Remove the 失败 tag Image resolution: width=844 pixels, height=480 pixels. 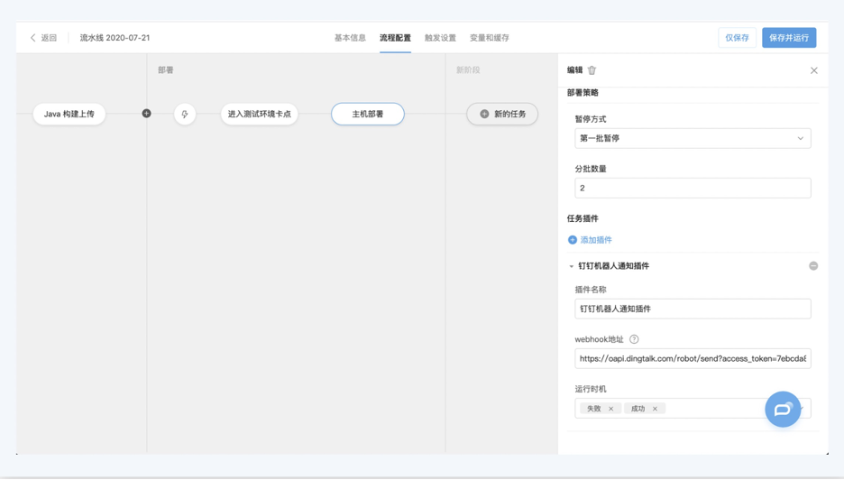[611, 409]
